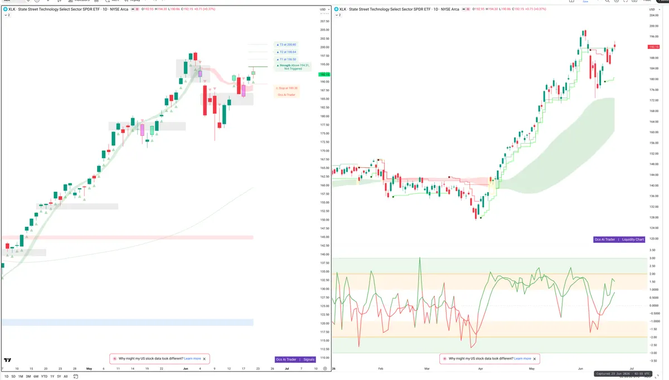
Task: Click the XLK logo icon on left chart
Action: click(5, 9)
